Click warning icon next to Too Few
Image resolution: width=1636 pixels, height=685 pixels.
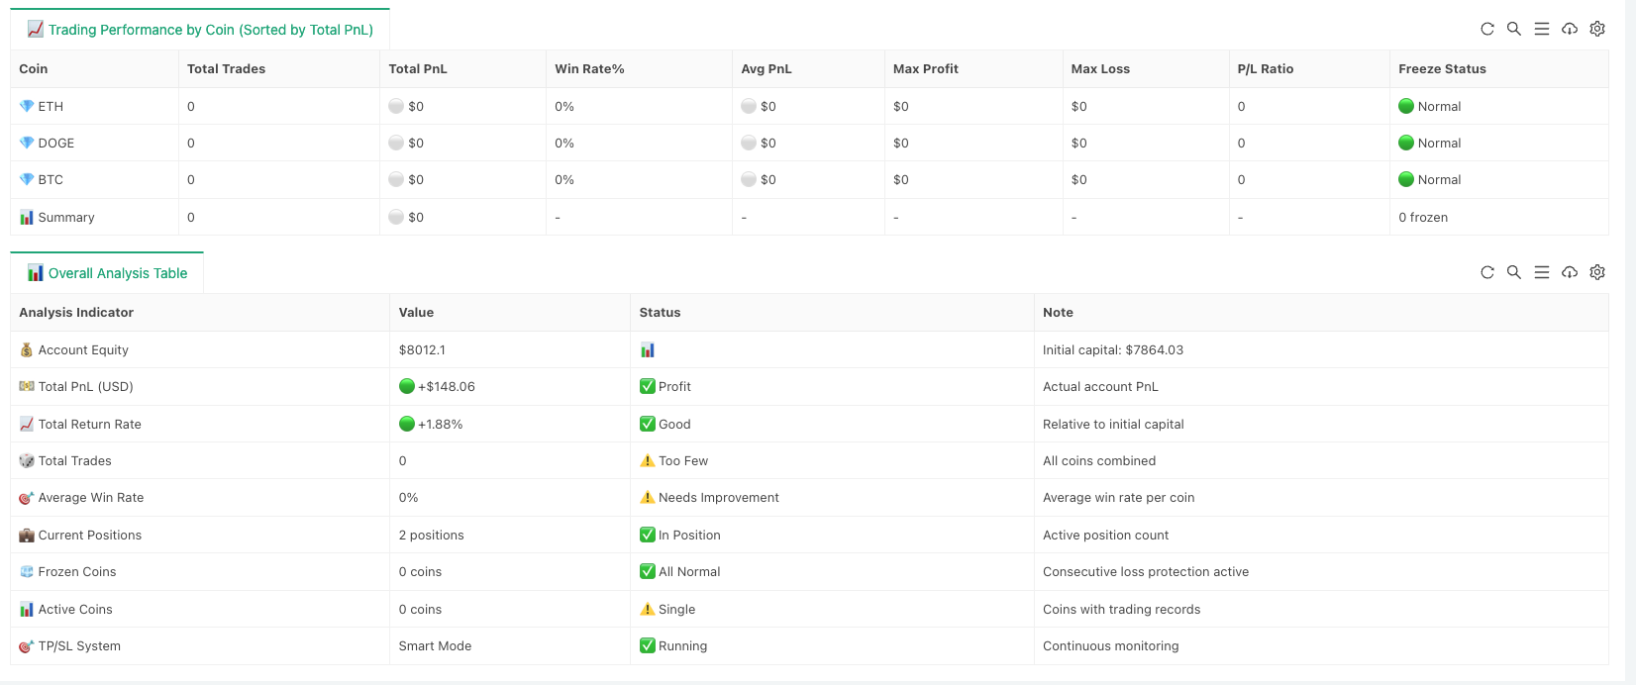[x=648, y=460]
